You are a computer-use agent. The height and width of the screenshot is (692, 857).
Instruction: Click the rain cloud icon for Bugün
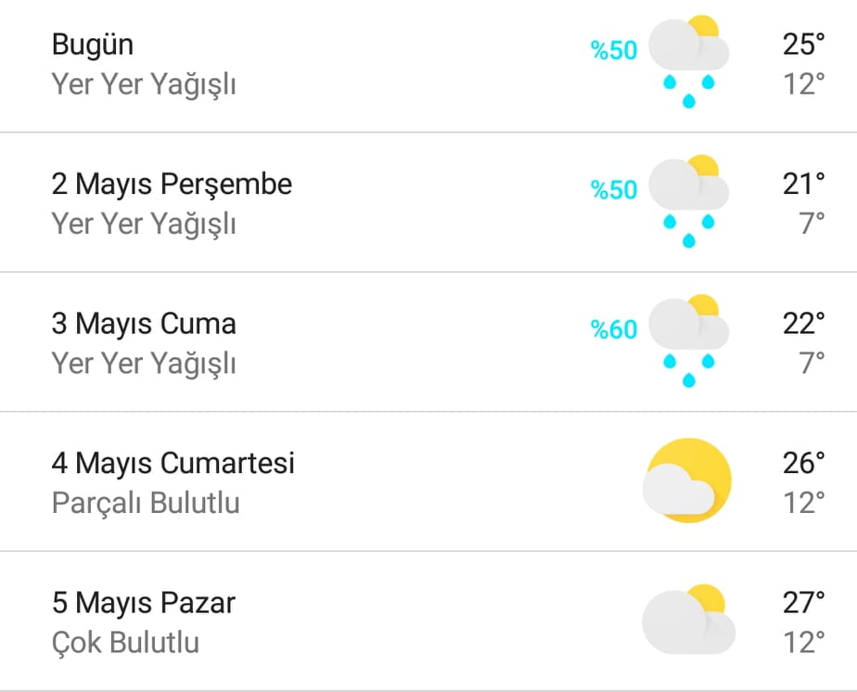pyautogui.click(x=688, y=61)
